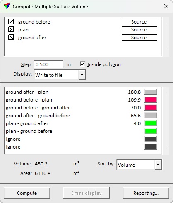Image resolution: width=173 pixels, height=203 pixels.
Task: Click swatch for ground before - ground after
Action: (151, 108)
